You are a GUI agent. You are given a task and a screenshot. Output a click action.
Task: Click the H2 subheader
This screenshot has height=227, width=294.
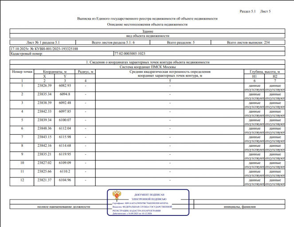tap(274, 76)
